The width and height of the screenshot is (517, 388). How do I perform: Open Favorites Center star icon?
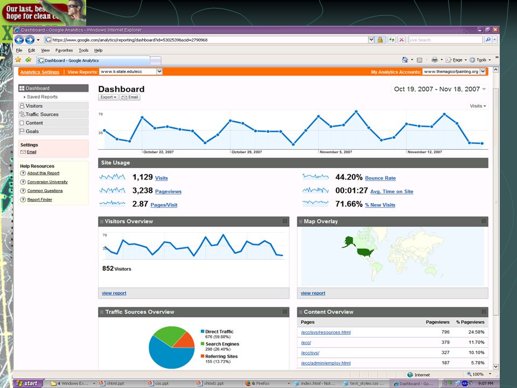click(18, 60)
